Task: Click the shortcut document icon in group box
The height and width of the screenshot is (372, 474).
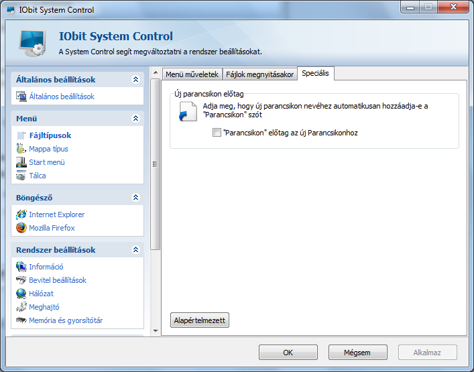Action: pos(188,111)
